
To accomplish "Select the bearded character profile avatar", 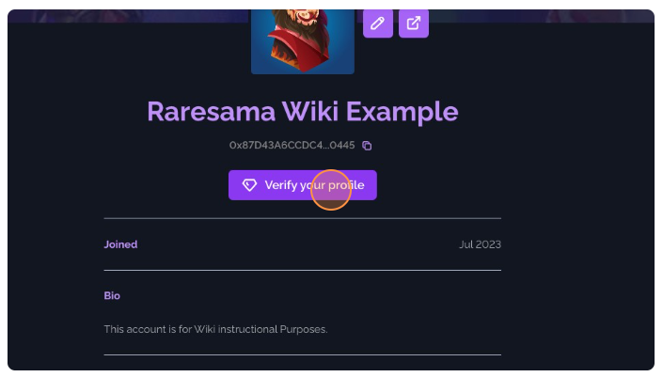I will tap(303, 41).
